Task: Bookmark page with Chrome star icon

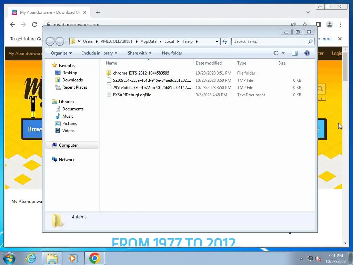Action: (305, 24)
